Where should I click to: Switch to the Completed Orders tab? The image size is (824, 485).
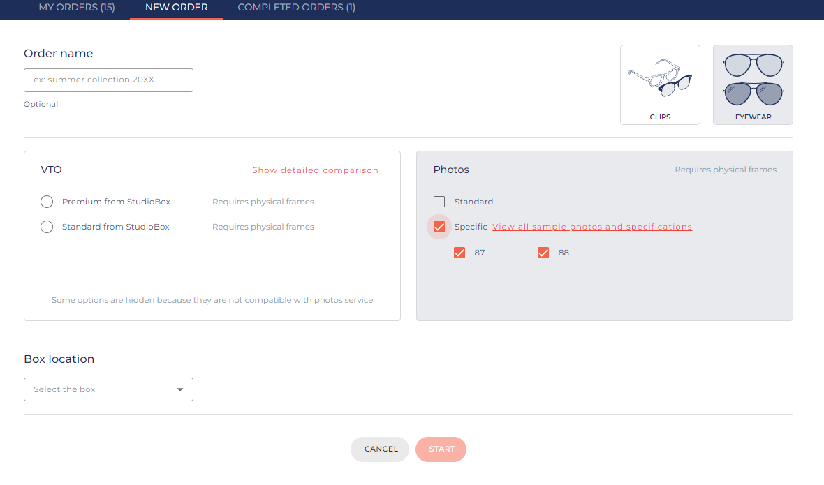point(296,8)
